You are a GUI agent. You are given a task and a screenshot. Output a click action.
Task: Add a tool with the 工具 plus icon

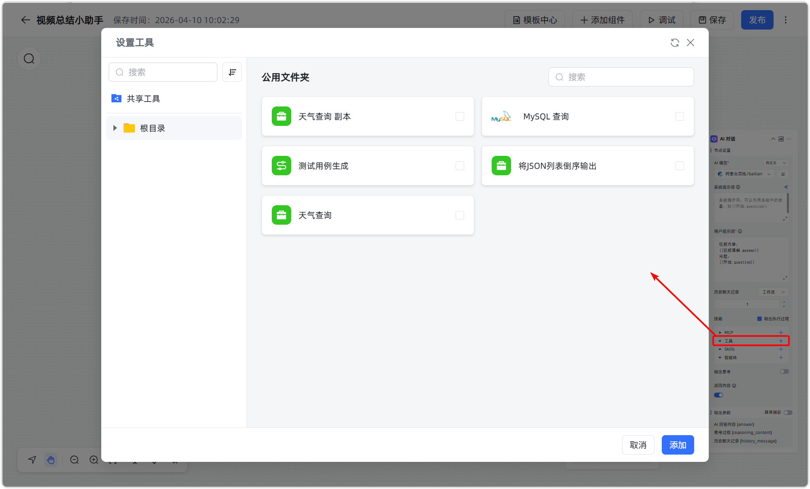781,341
